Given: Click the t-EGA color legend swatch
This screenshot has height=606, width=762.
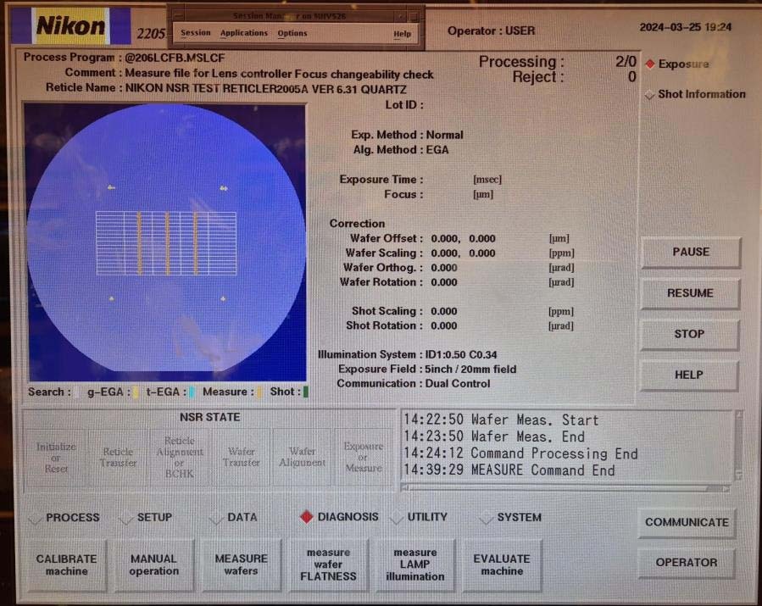Looking at the screenshot, I should tap(192, 392).
